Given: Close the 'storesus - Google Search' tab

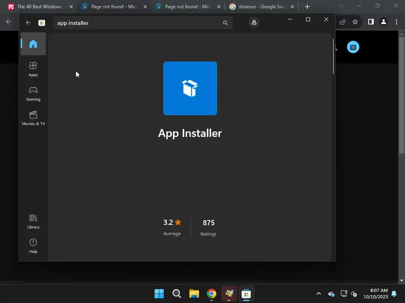Looking at the screenshot, I should click(292, 7).
